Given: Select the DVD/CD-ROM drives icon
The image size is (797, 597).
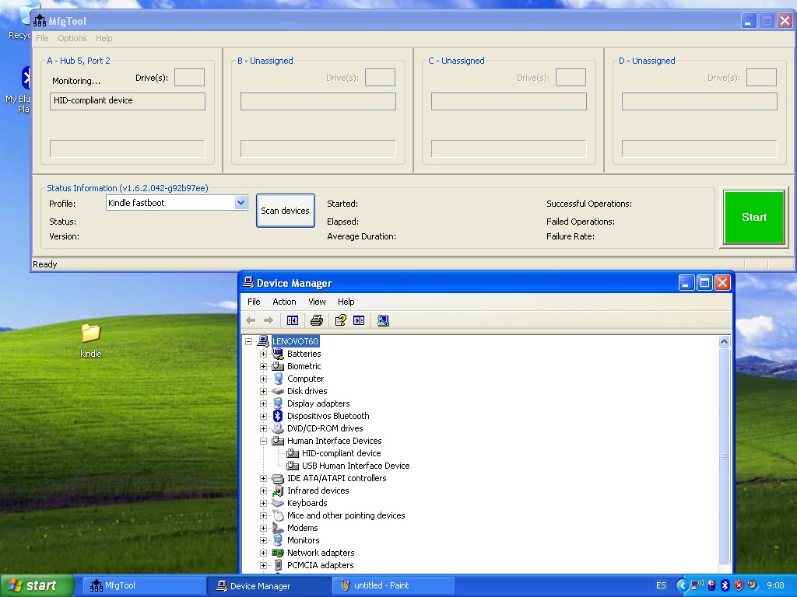Looking at the screenshot, I should [x=278, y=428].
